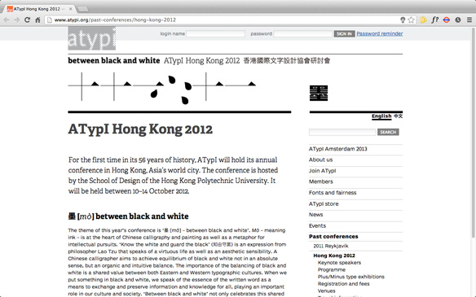Focus the login name field

tap(215, 33)
